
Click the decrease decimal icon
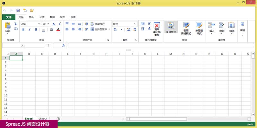135,30
